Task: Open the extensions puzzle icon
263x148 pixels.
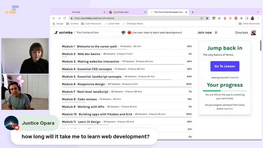Action: coord(241,18)
